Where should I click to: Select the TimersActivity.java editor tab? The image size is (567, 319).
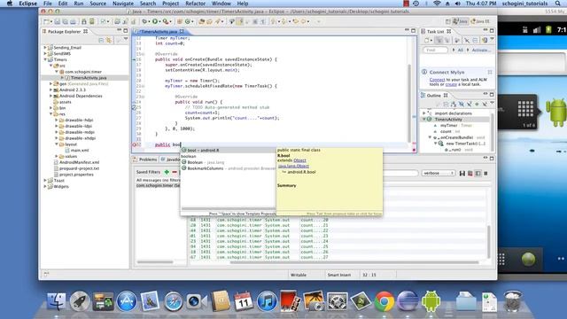click(159, 32)
